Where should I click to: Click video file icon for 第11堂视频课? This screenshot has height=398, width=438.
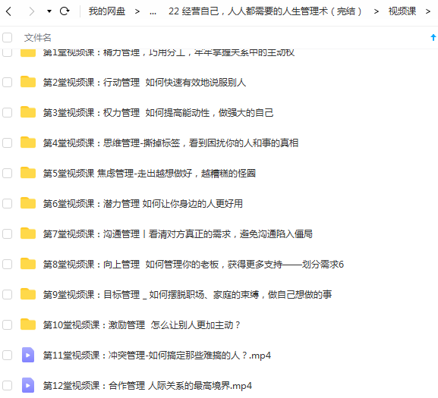(28, 355)
